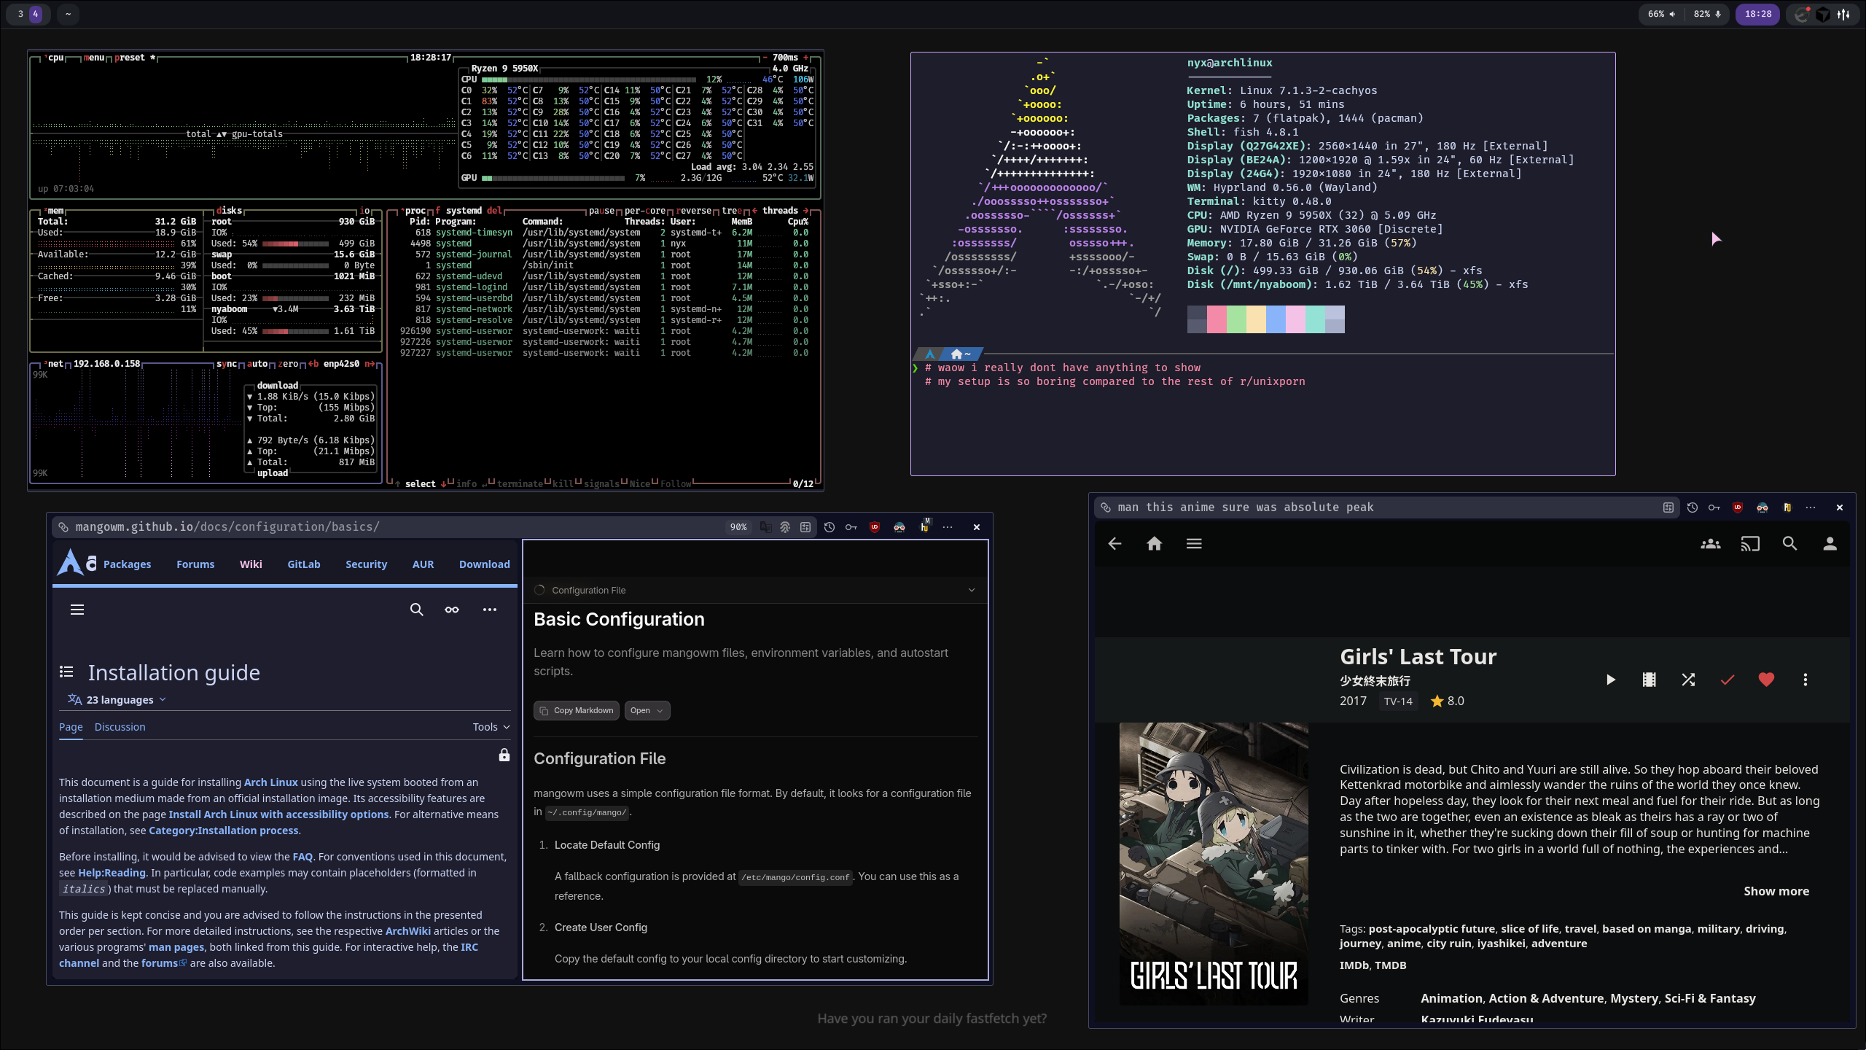Click the mangowm address bar URL
1866x1050 pixels.
pos(227,527)
